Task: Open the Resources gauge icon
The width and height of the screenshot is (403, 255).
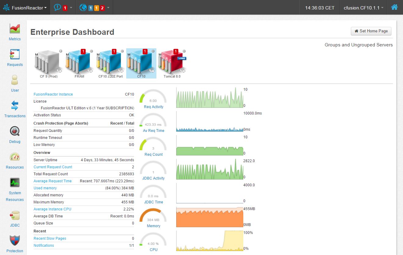Action: click(x=15, y=157)
